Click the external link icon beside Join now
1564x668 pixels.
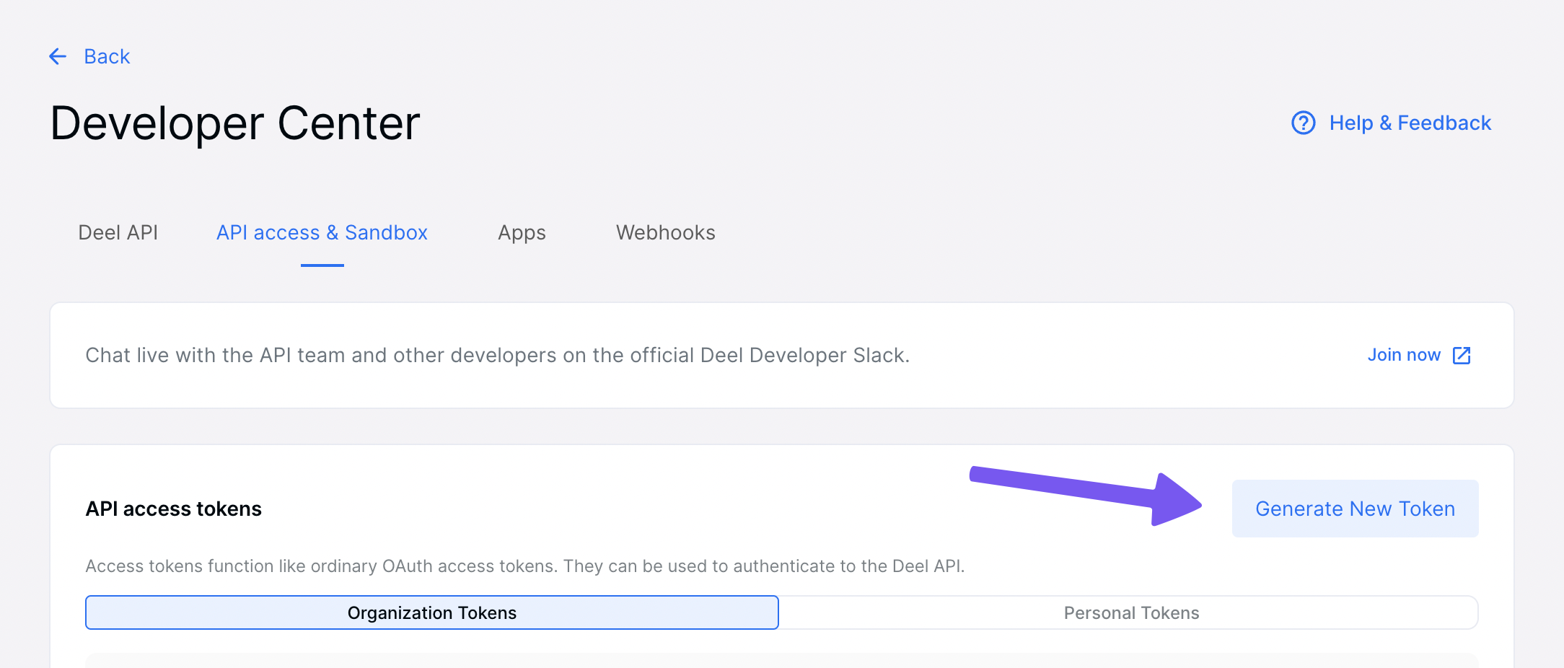[1462, 355]
